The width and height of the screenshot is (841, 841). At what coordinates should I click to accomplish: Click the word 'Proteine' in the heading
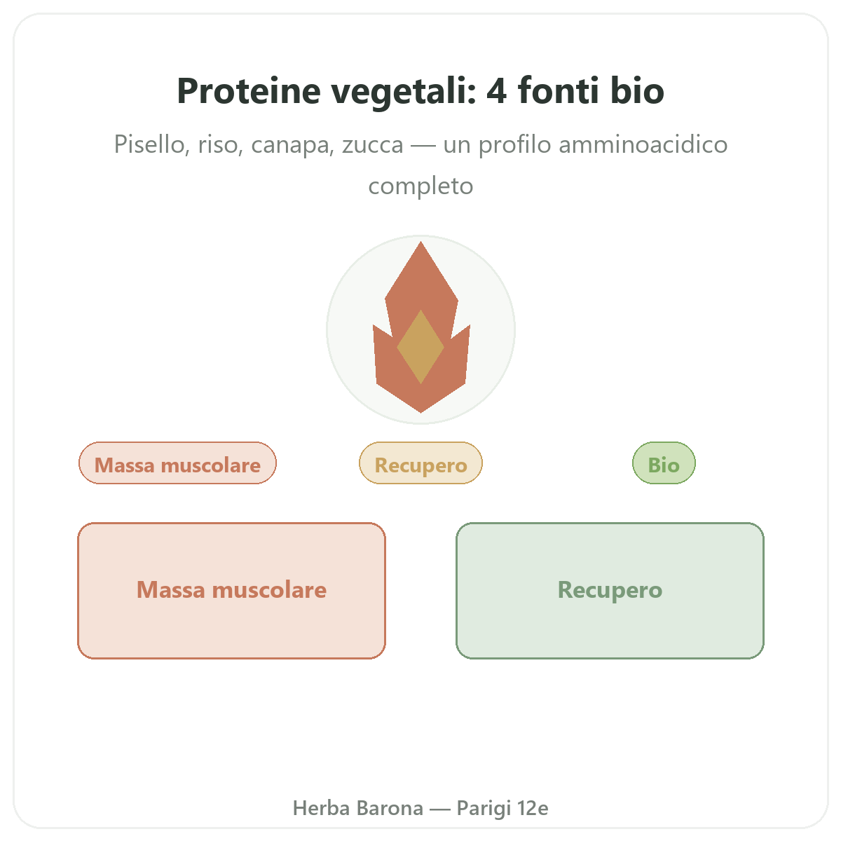[248, 90]
